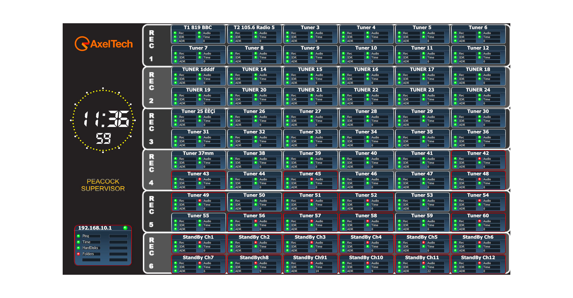Viewport: 573px width, 298px height.
Task: Click the green IDR LED on TUNER 24
Action: click(x=455, y=100)
